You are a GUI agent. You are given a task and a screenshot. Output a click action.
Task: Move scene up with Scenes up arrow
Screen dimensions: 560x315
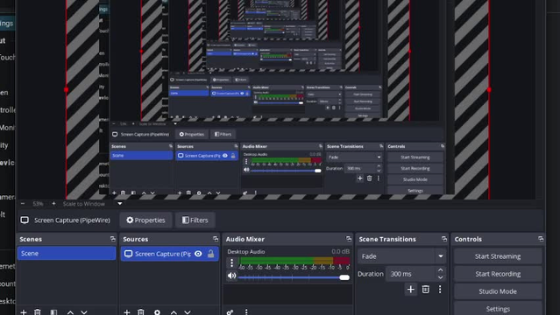70,312
